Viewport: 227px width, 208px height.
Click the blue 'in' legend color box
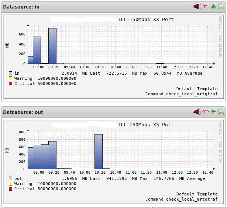point(11,73)
